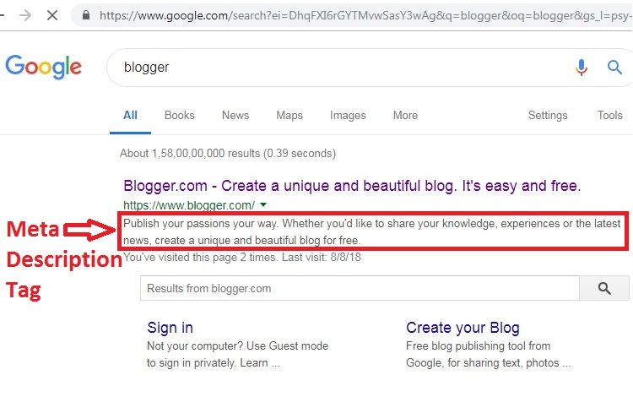Click the blue magnifier search icon
Screen dimensions: 633x397
[x=614, y=67]
